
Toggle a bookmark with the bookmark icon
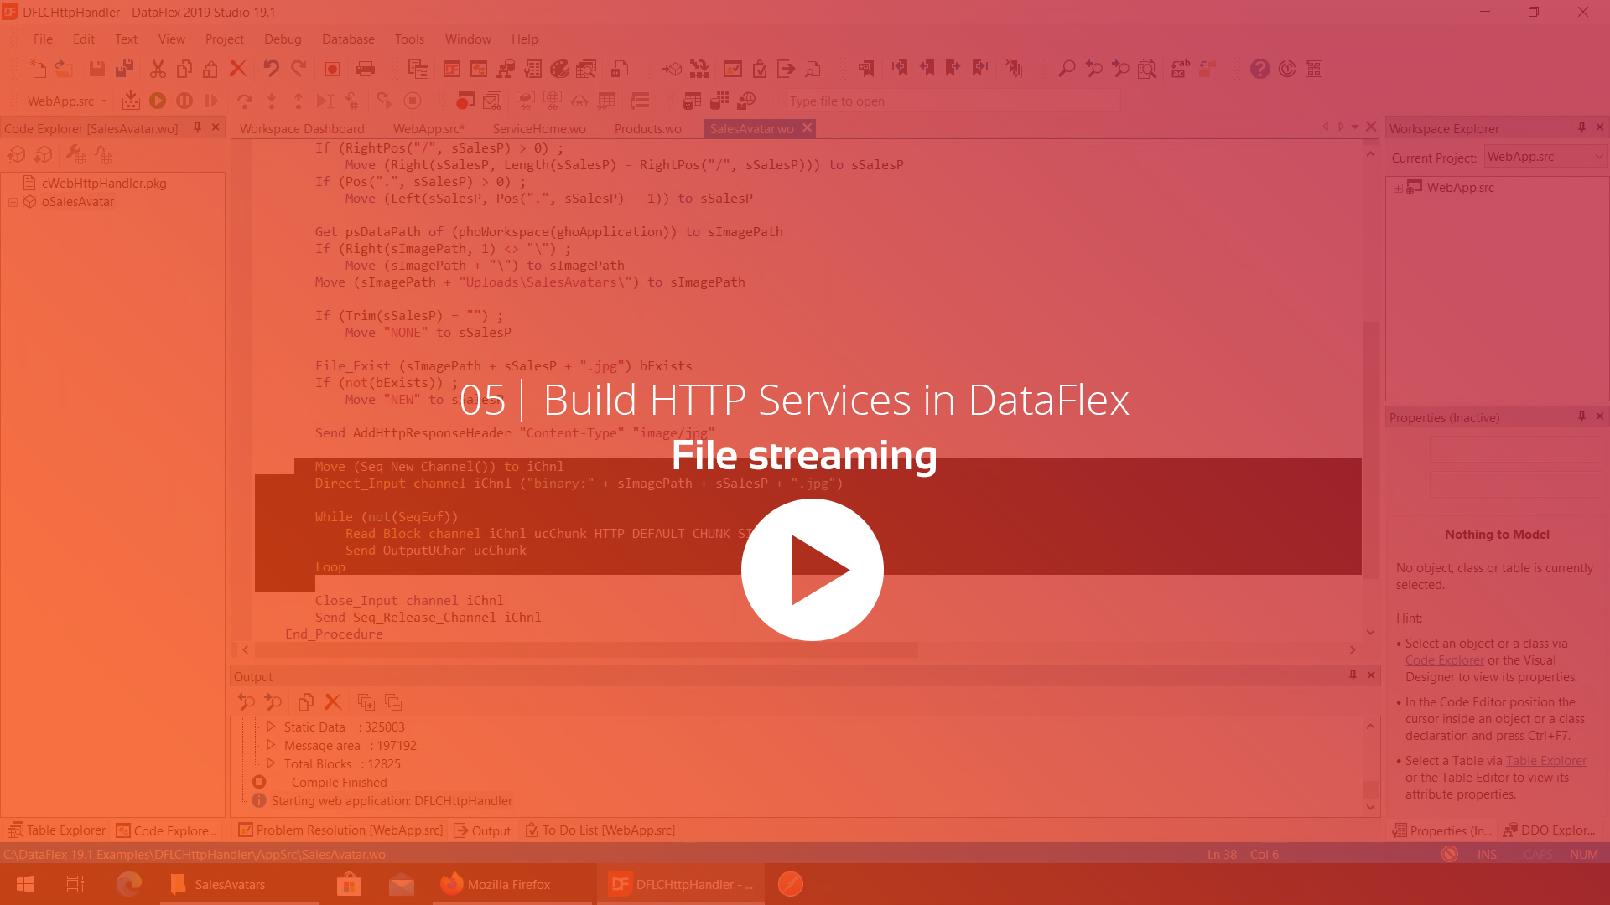coord(867,69)
